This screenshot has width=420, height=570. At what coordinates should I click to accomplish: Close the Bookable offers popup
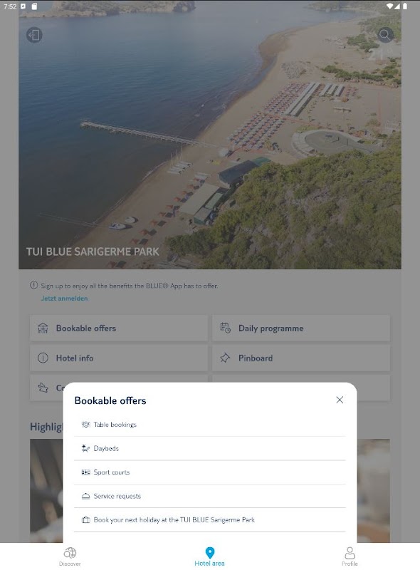tap(340, 400)
